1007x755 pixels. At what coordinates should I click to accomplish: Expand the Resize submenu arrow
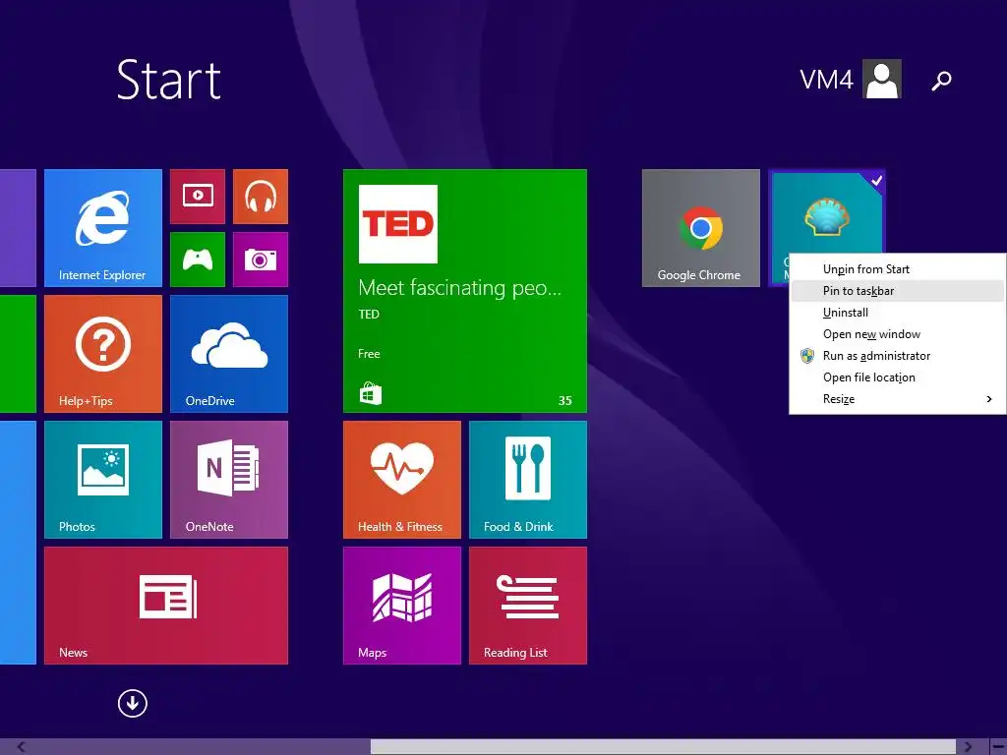click(989, 399)
